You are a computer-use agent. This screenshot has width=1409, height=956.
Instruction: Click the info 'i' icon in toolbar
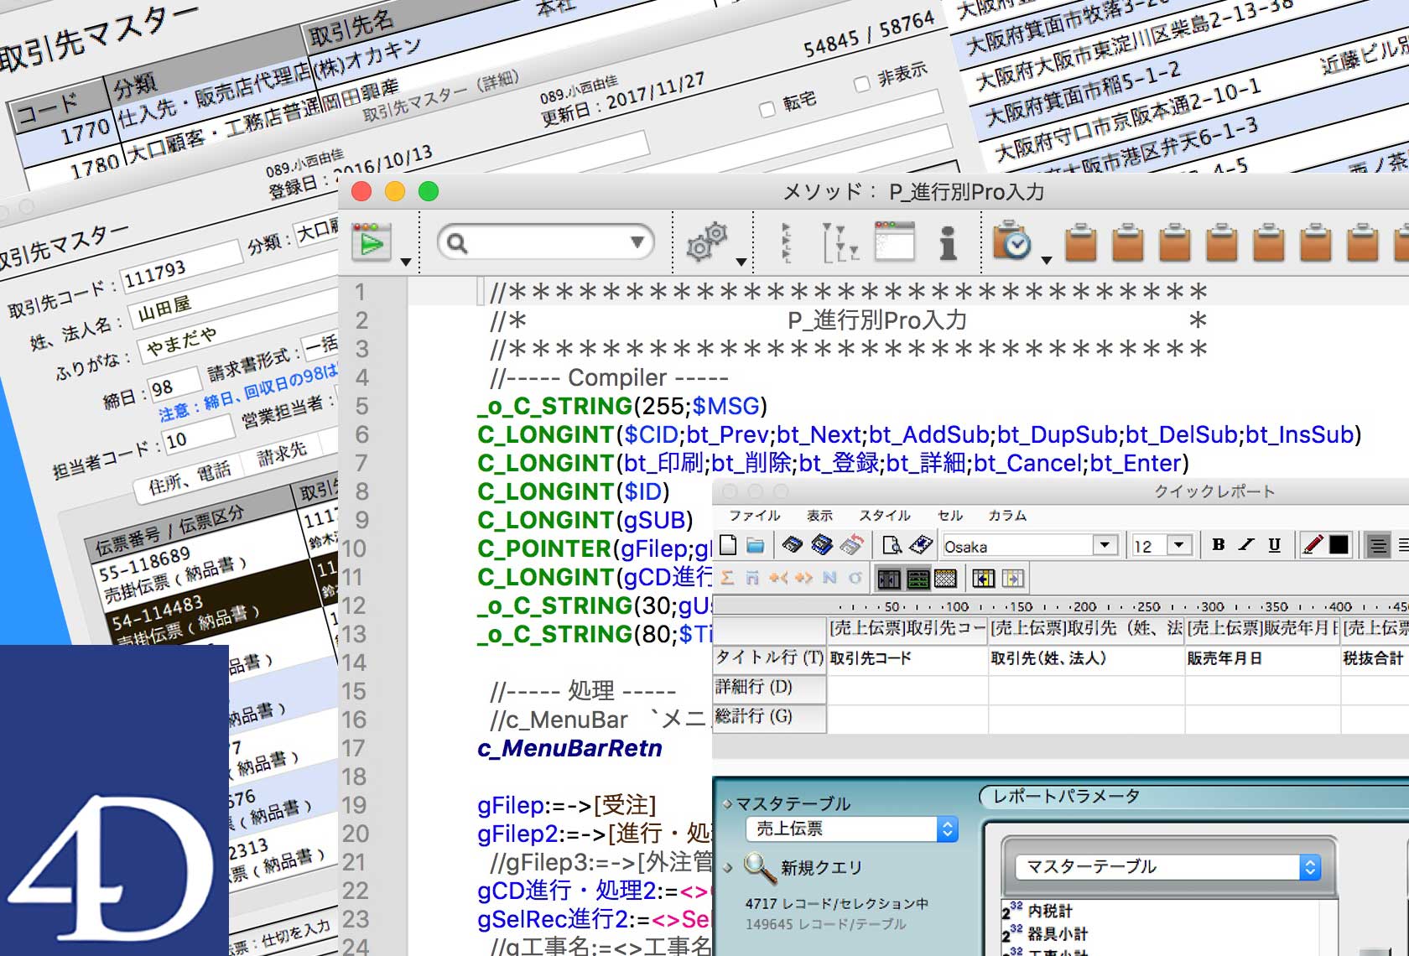(948, 243)
